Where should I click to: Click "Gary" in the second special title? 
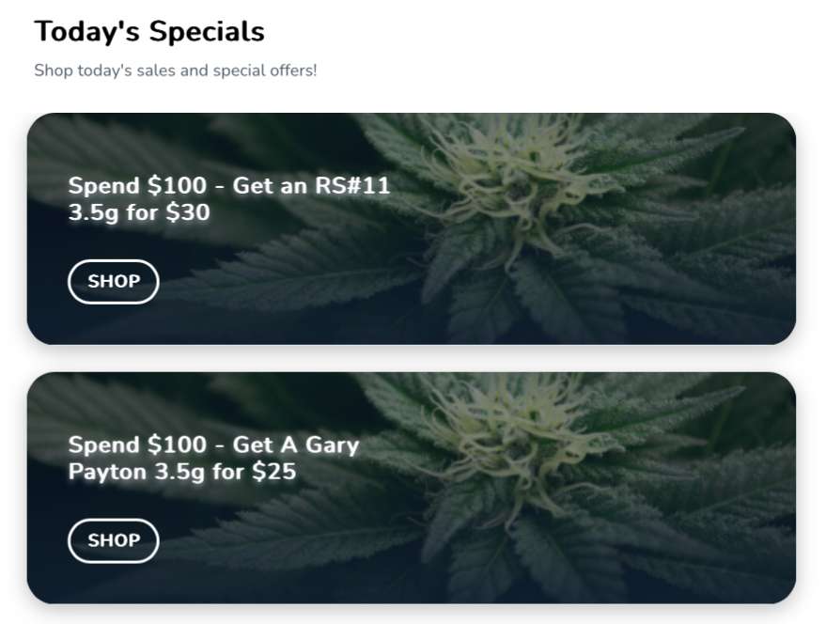tap(333, 445)
